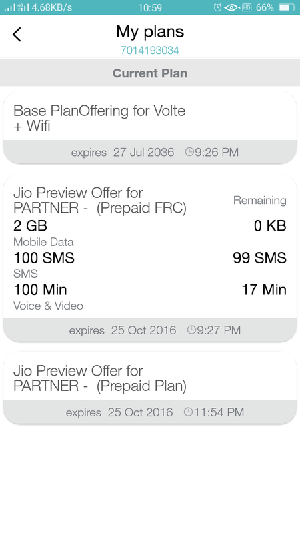The image size is (300, 533).
Task: Tap the 2 GB Mobile Data row
Action: (150, 233)
